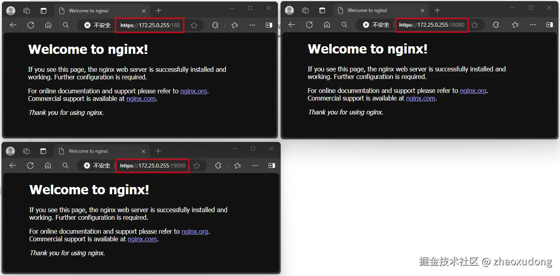Refresh the page in the port 19090 window
The height and width of the screenshot is (276, 560).
[30, 166]
